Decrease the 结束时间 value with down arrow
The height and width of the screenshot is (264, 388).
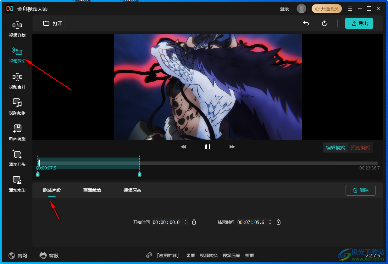tap(270, 224)
